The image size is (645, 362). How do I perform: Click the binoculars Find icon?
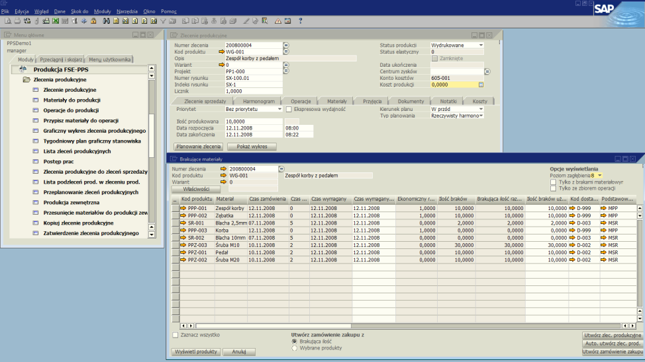[x=106, y=21]
